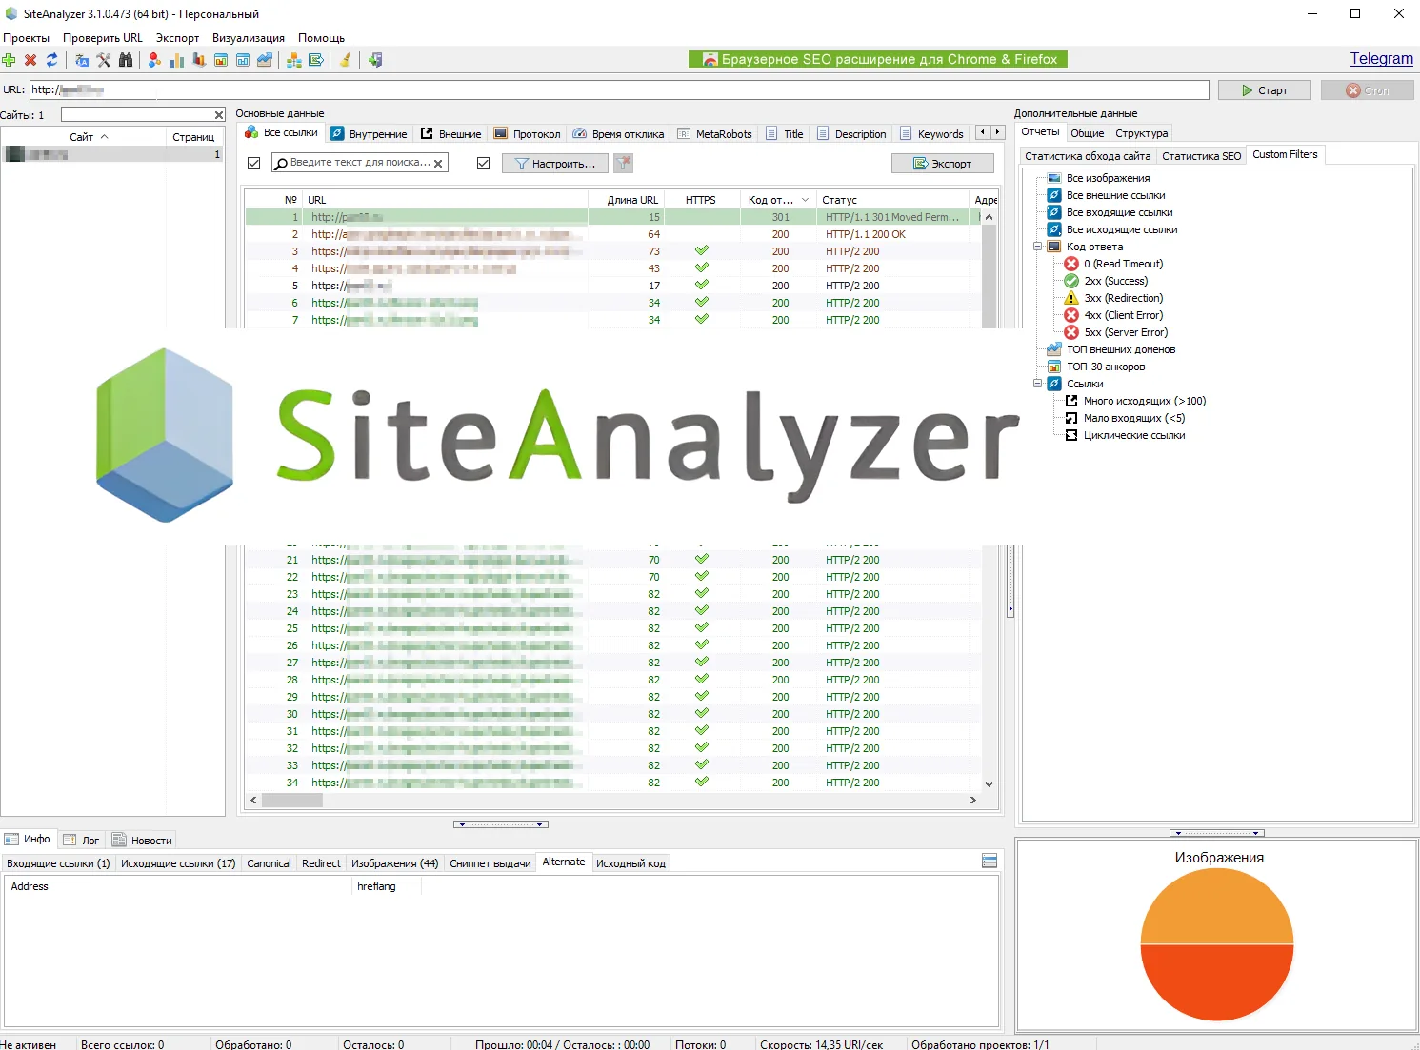Collapse the Ссылки tree node

[1038, 384]
